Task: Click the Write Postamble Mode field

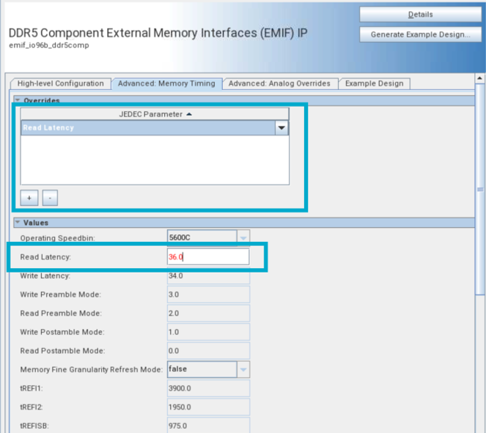Action: 208,332
